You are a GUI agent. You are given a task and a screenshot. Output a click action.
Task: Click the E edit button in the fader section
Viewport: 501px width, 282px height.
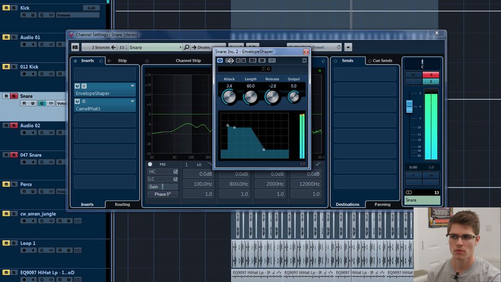point(431,81)
